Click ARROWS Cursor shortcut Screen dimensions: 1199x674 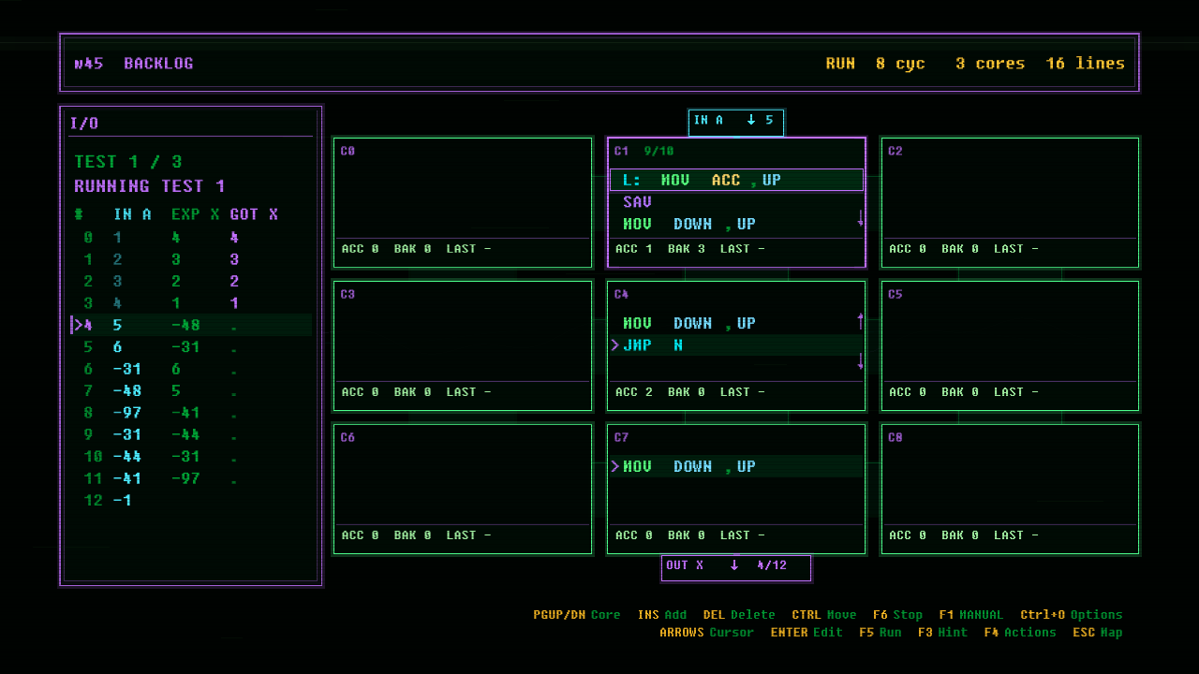pyautogui.click(x=706, y=632)
